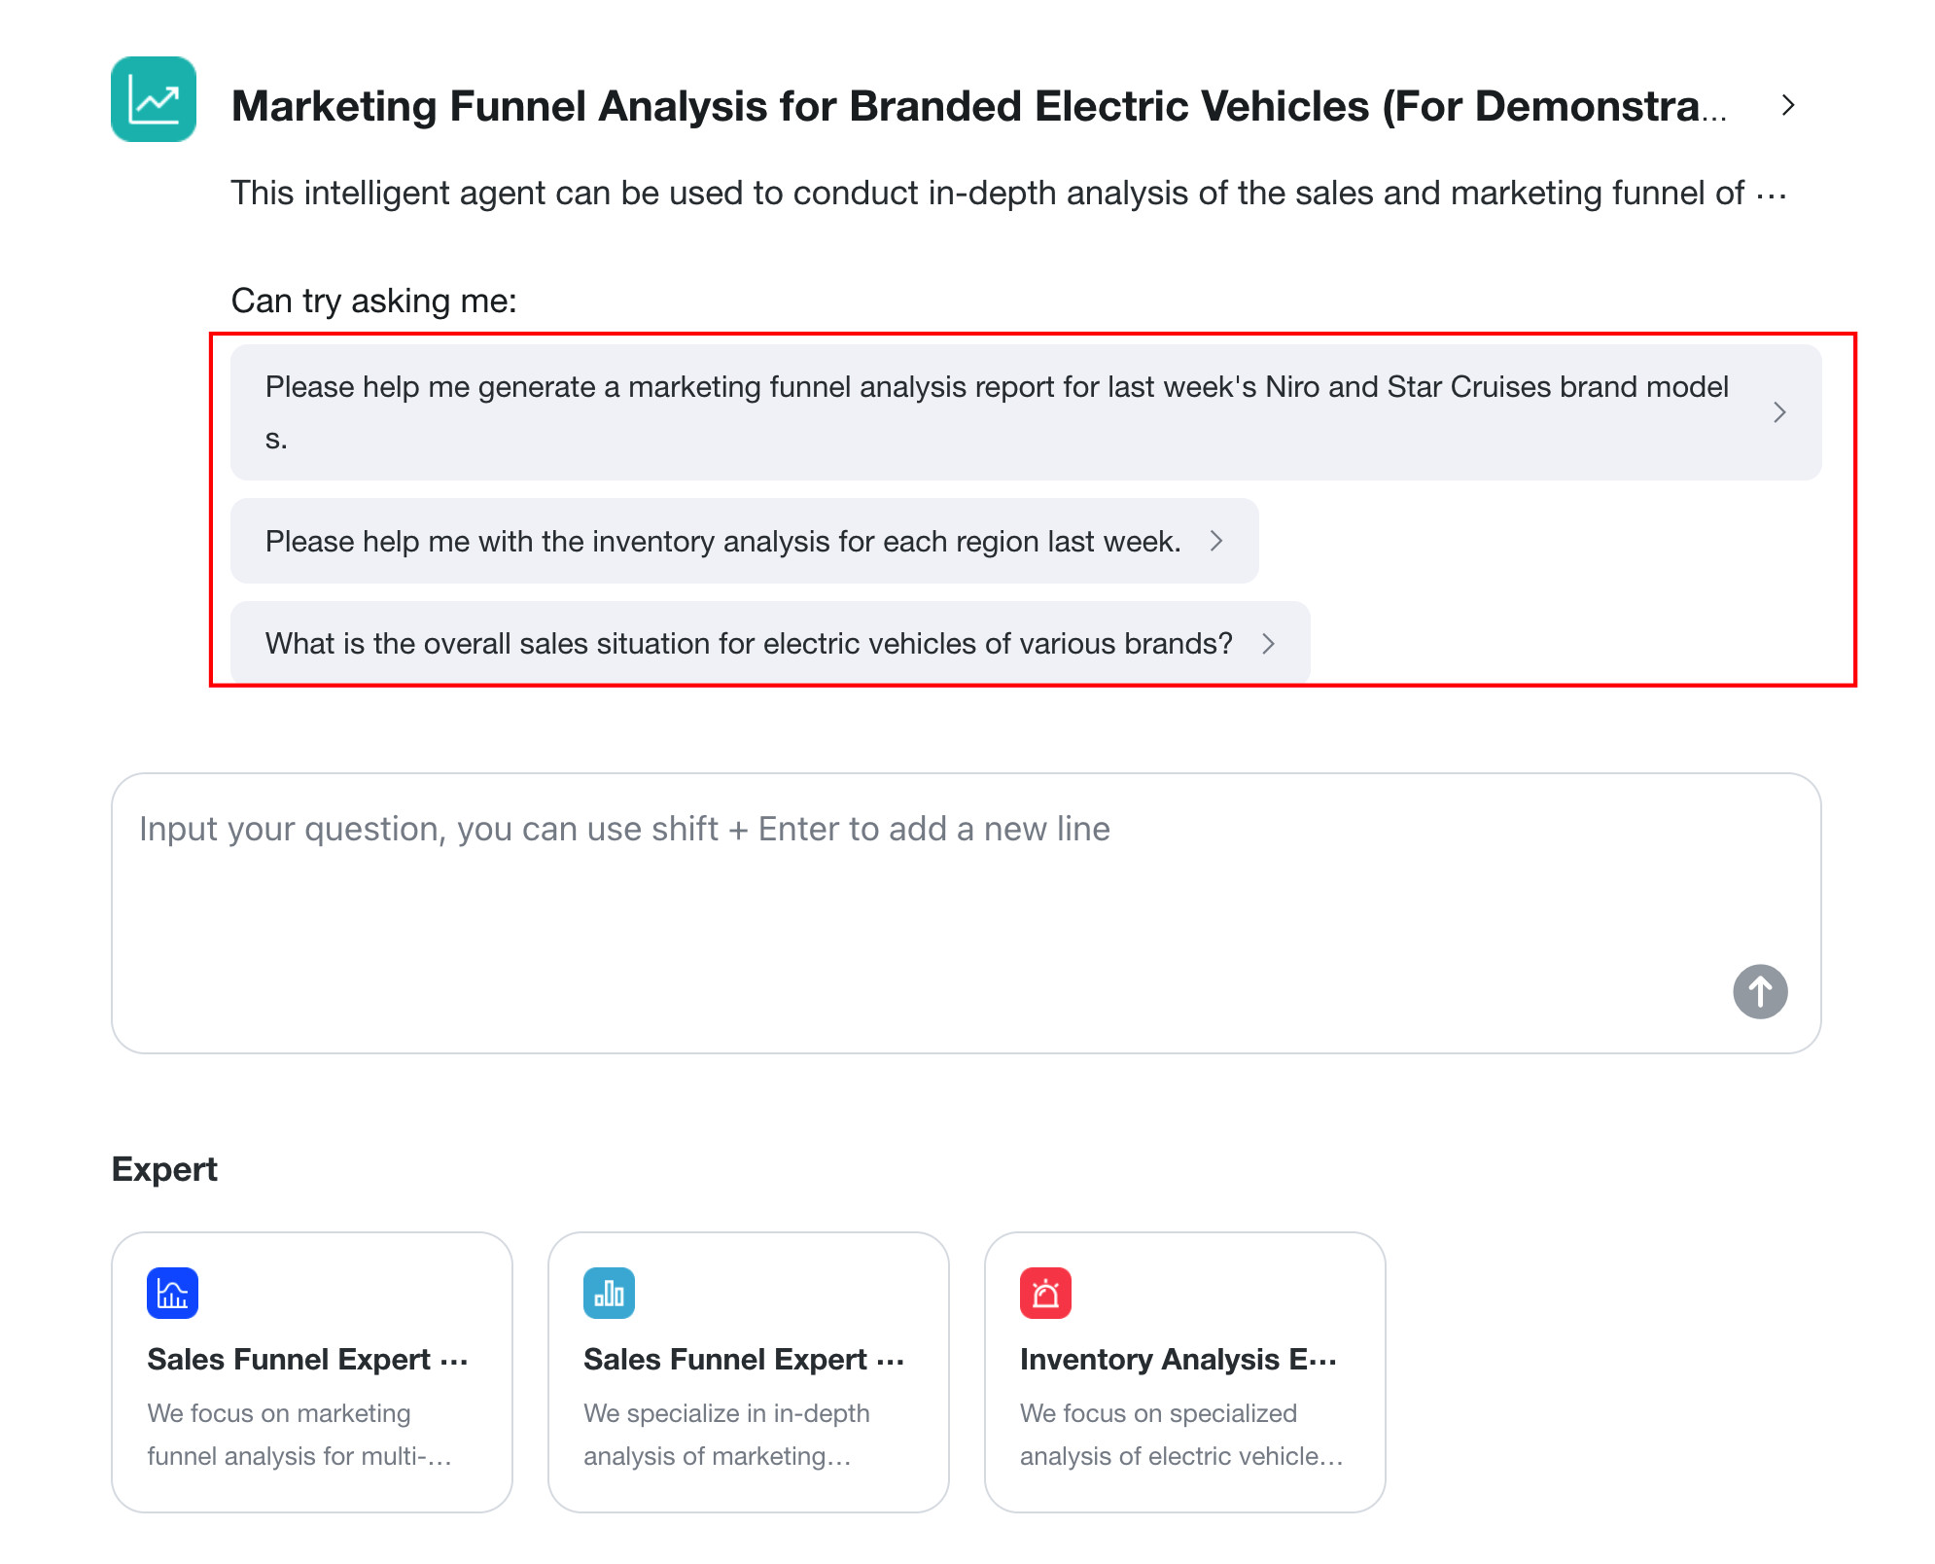Expand agent details via title chevron
This screenshot has height=1564, width=1935.
(x=1787, y=105)
